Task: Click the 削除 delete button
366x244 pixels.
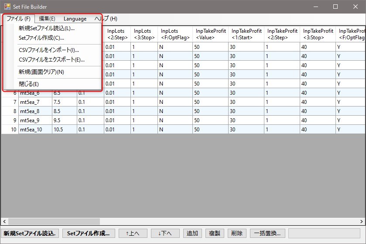Action: [237, 233]
